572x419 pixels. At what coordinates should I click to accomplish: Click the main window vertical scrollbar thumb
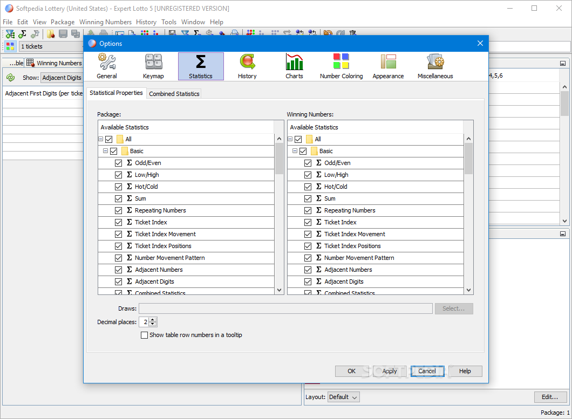(x=564, y=104)
